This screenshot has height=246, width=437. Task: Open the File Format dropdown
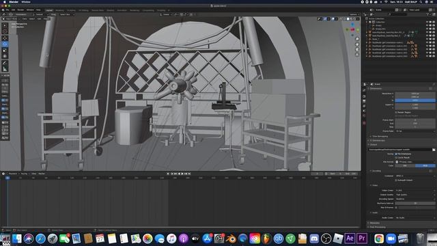[x=415, y=162]
